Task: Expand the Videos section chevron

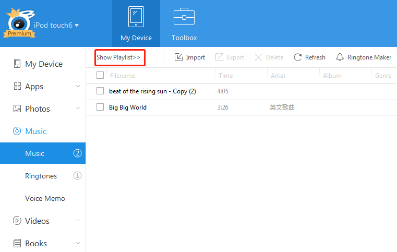Action: (x=78, y=221)
